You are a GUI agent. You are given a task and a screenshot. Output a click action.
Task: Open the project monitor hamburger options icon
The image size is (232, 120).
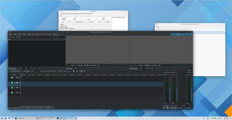(x=160, y=65)
